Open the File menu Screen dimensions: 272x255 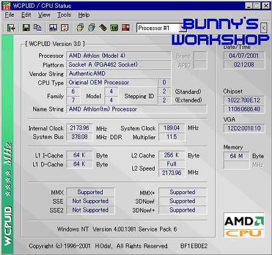pos(10,15)
